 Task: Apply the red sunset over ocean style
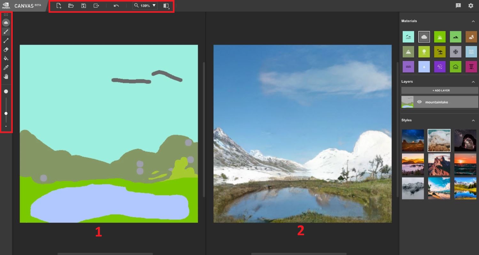(465, 164)
